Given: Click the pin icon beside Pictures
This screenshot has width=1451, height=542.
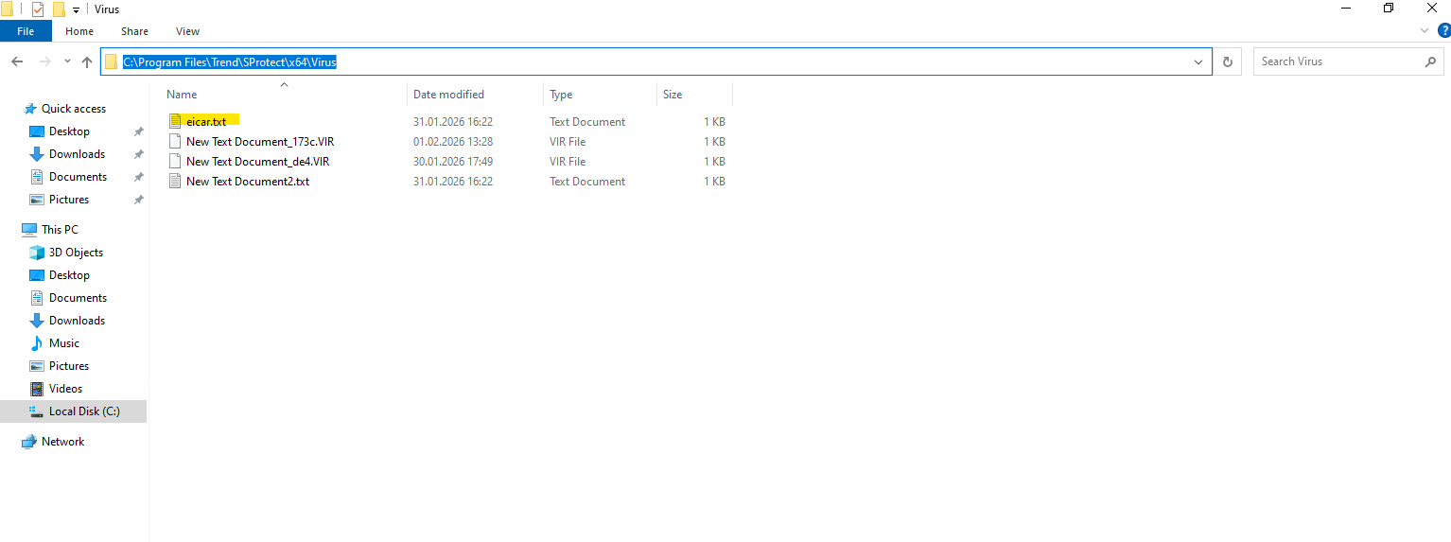Looking at the screenshot, I should 138,200.
